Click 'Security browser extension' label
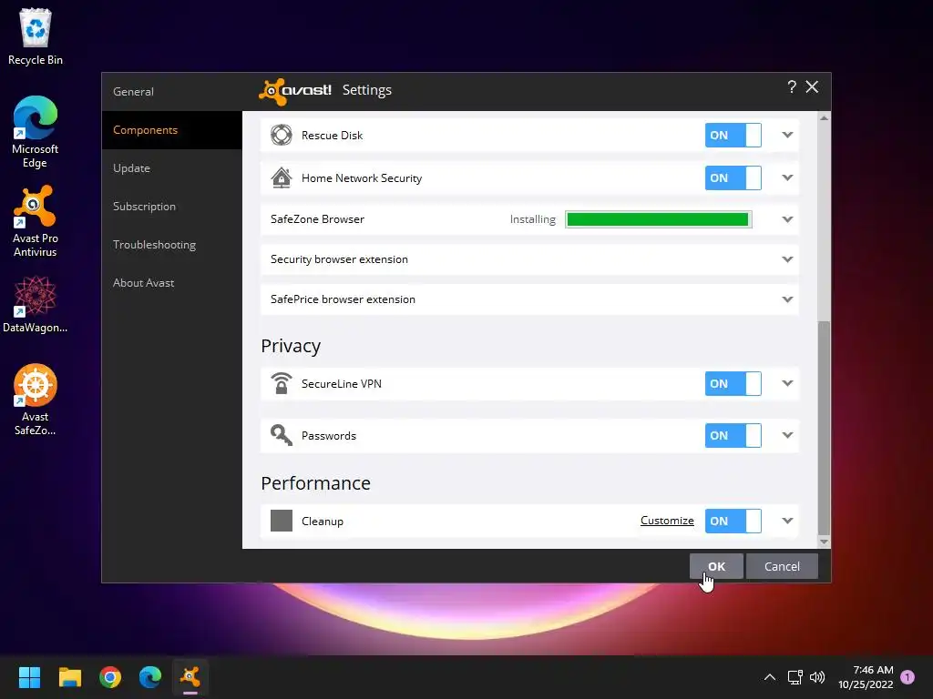Image resolution: width=933 pixels, height=699 pixels. [x=339, y=259]
